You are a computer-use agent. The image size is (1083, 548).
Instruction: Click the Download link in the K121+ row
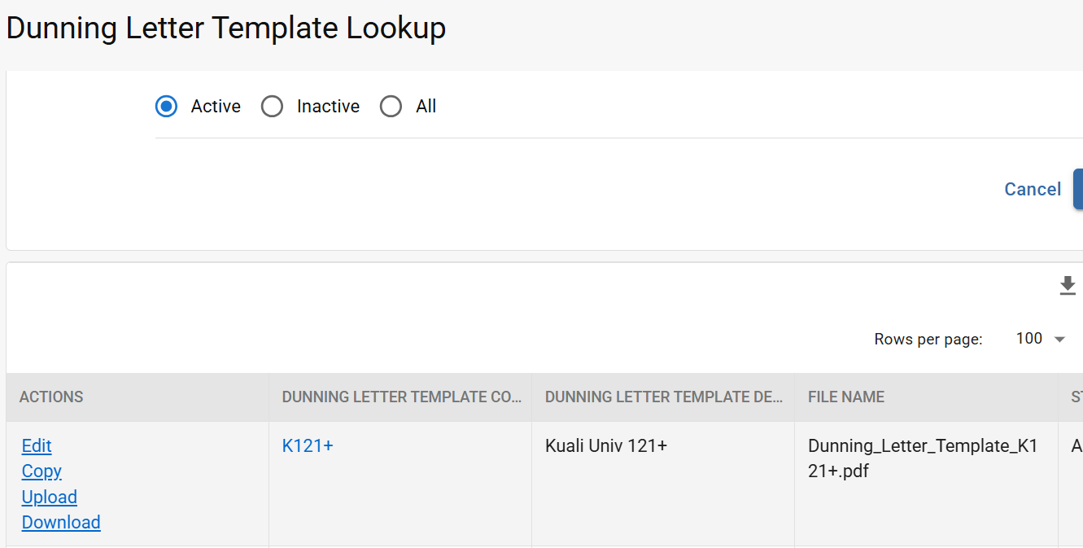click(x=61, y=522)
